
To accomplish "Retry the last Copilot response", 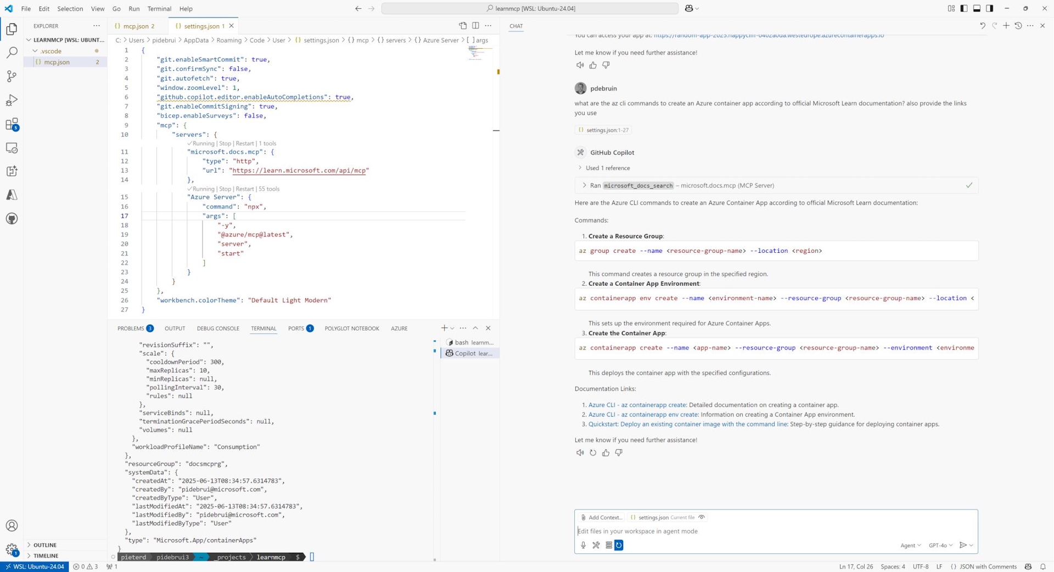I will coord(593,453).
